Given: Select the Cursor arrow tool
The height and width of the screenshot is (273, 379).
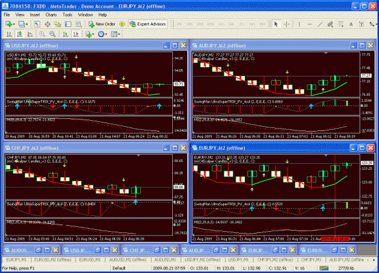Looking at the screenshot, I should pos(276,24).
